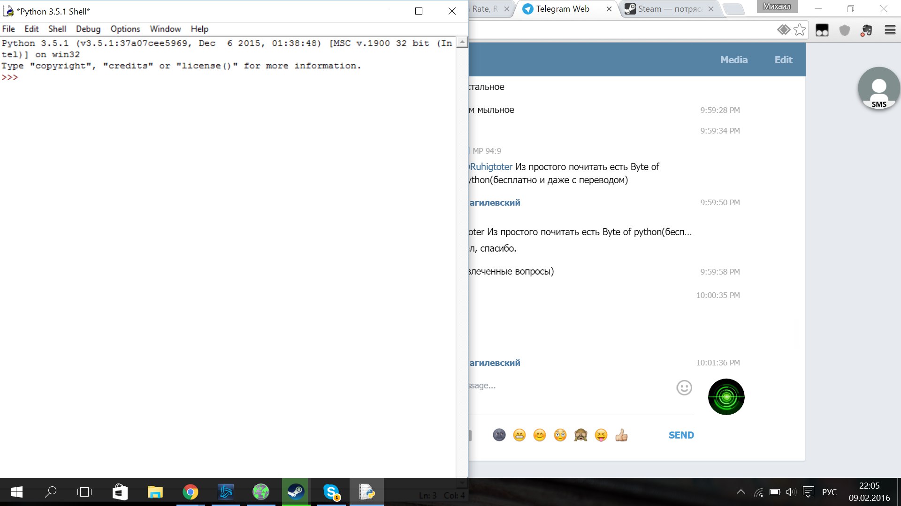Click the emoji smiley picker icon
901x506 pixels.
(684, 387)
